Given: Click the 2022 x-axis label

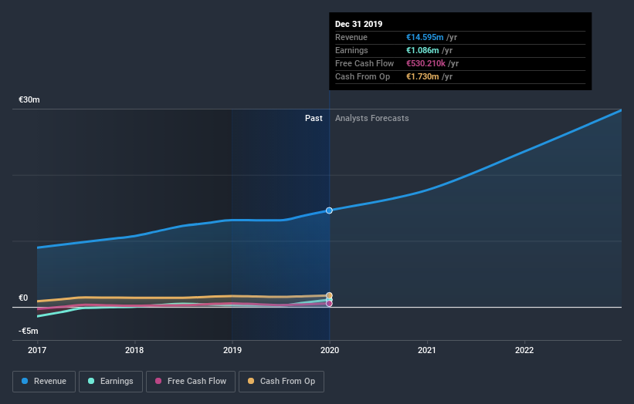Looking at the screenshot, I should click(x=524, y=350).
